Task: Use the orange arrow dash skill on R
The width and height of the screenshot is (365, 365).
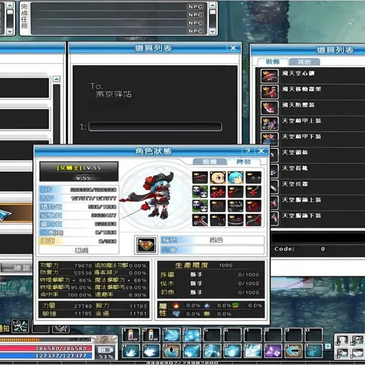Action: (x=293, y=350)
